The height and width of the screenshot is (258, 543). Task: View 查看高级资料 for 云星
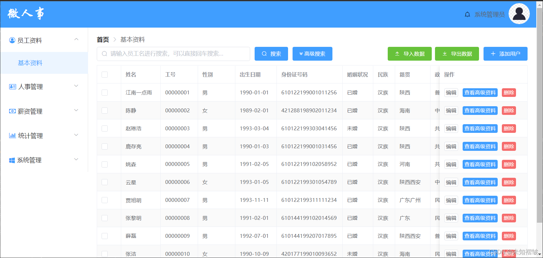click(480, 182)
